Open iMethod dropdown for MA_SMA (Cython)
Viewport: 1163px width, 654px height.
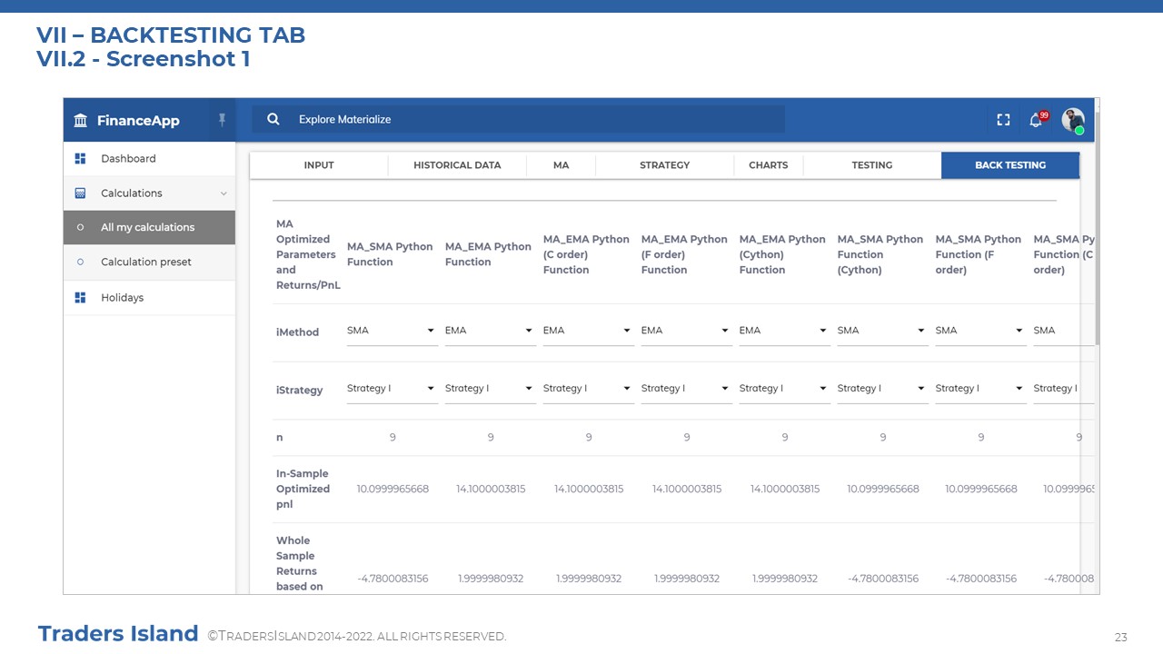pos(882,331)
